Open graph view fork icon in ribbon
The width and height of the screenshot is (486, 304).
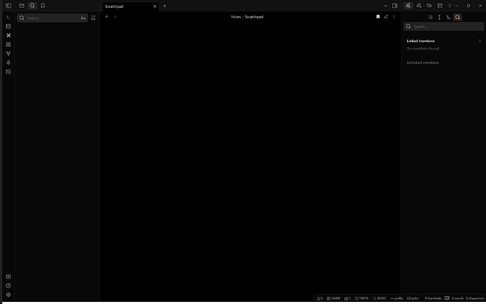point(8,53)
